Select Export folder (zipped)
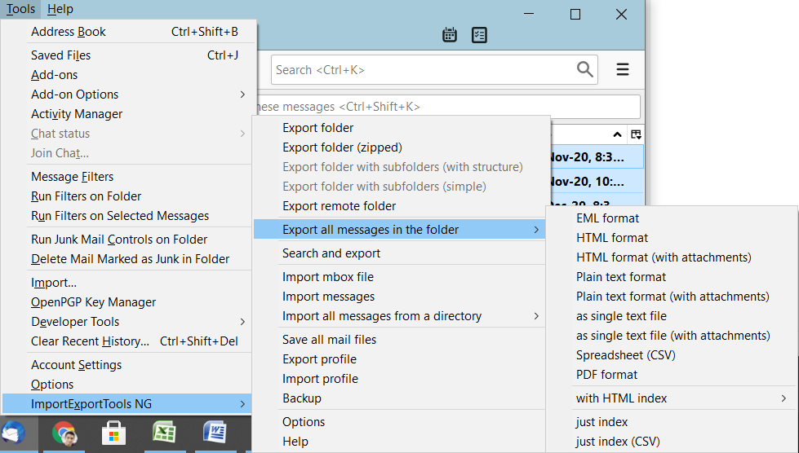 (x=400, y=147)
